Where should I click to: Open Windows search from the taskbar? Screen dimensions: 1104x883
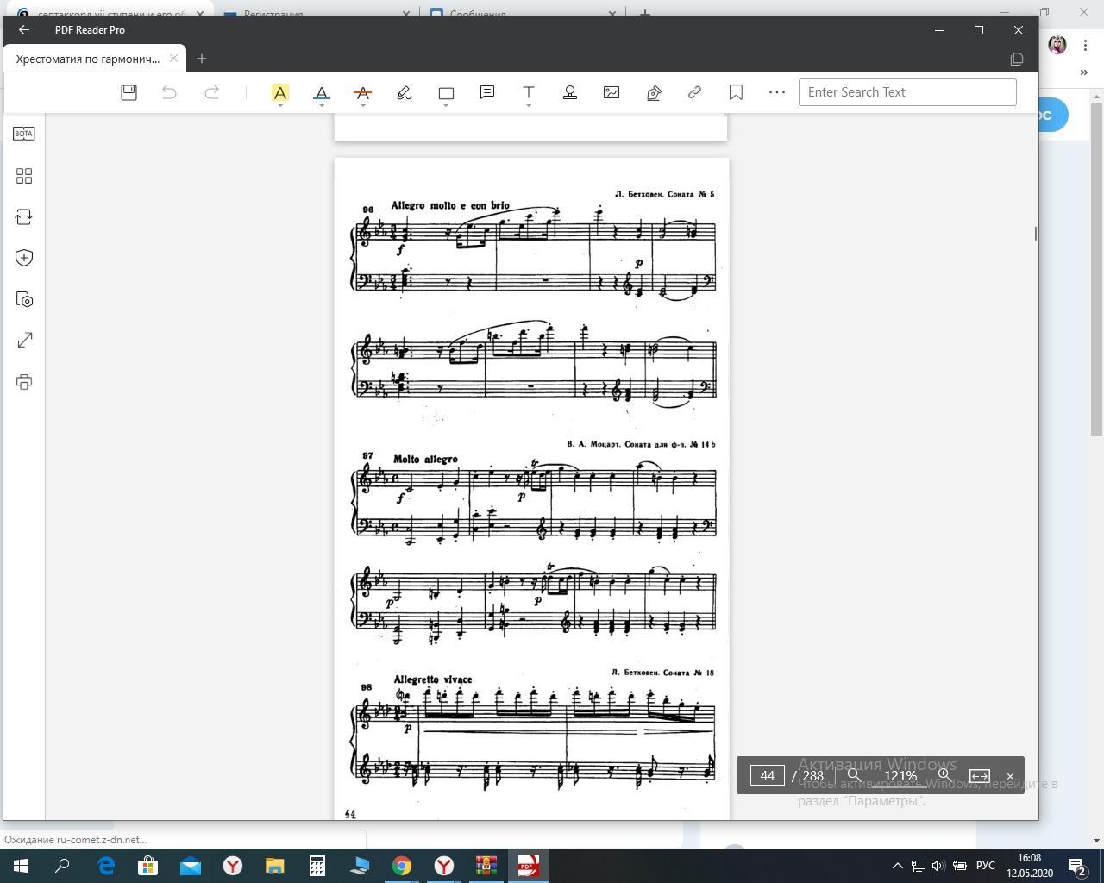click(62, 866)
